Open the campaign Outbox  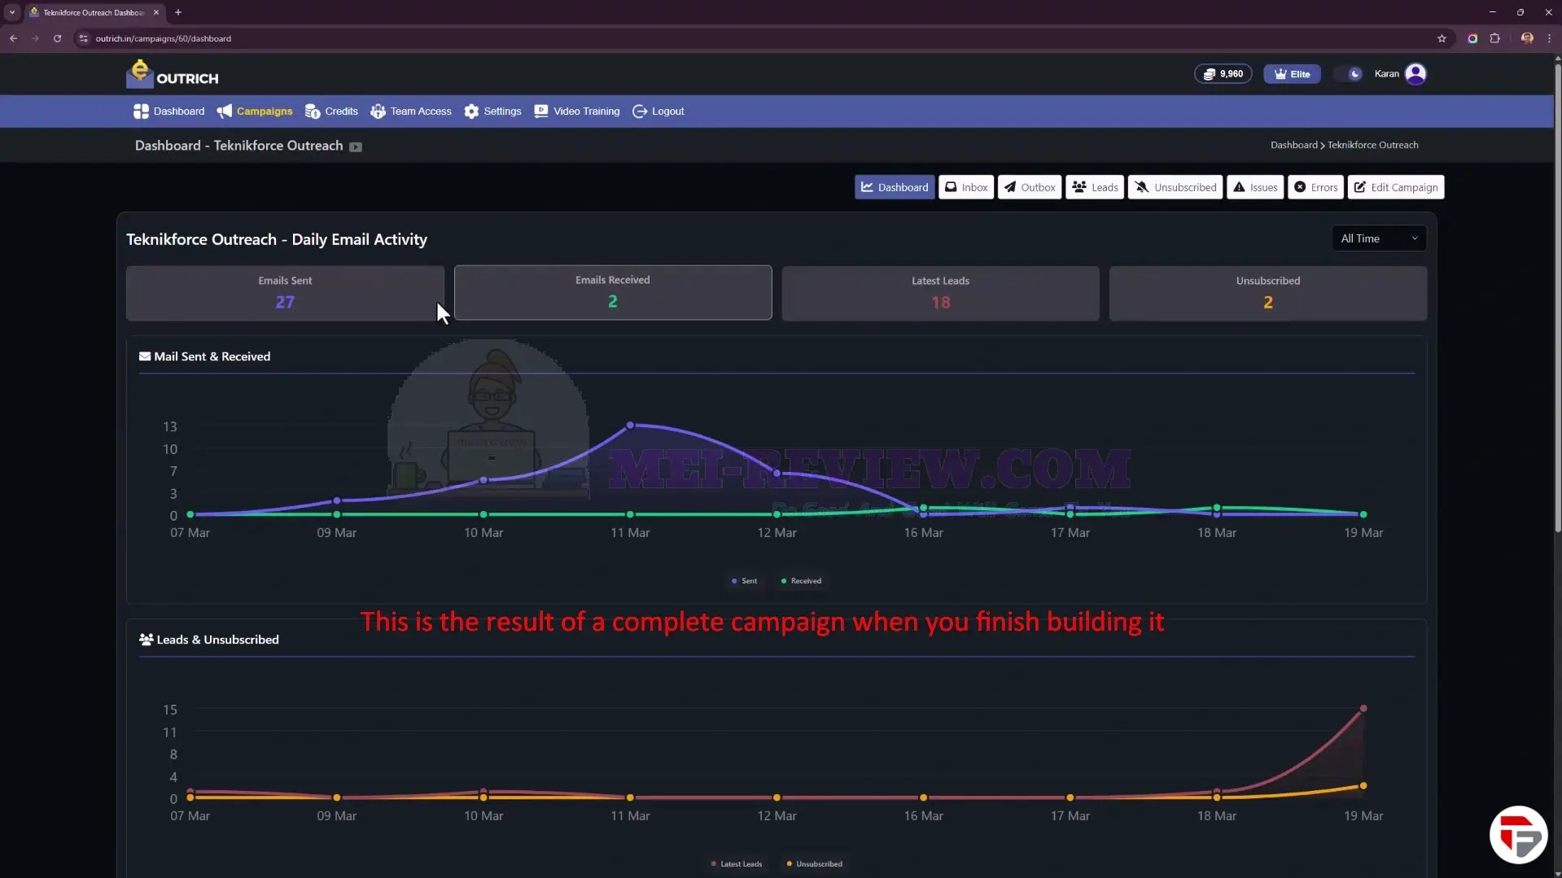(x=1030, y=187)
